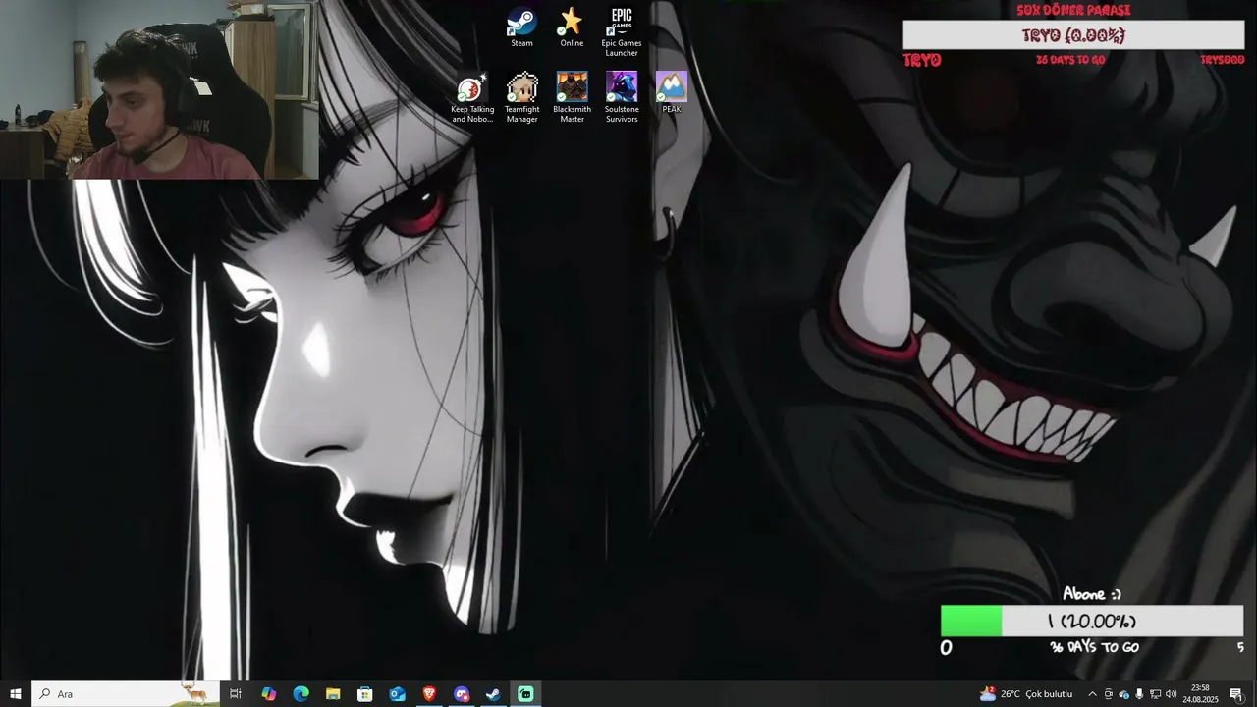Screen dimensions: 1257x707
Task: Launch Copilot from the taskbar
Action: point(268,694)
